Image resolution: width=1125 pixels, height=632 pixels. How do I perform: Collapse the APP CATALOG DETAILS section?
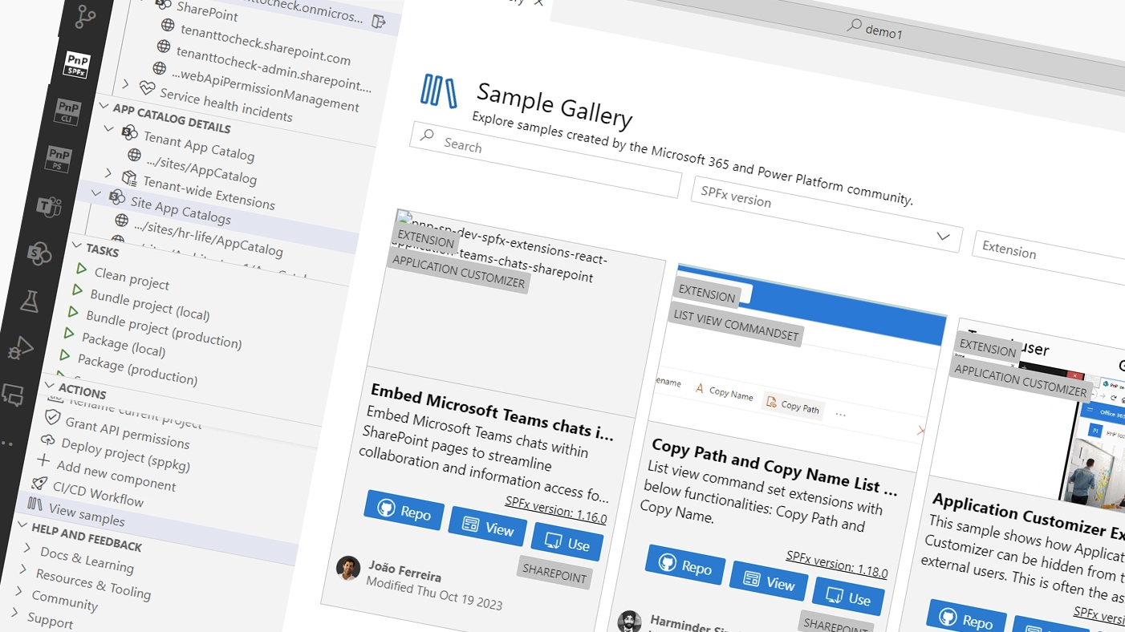point(104,107)
